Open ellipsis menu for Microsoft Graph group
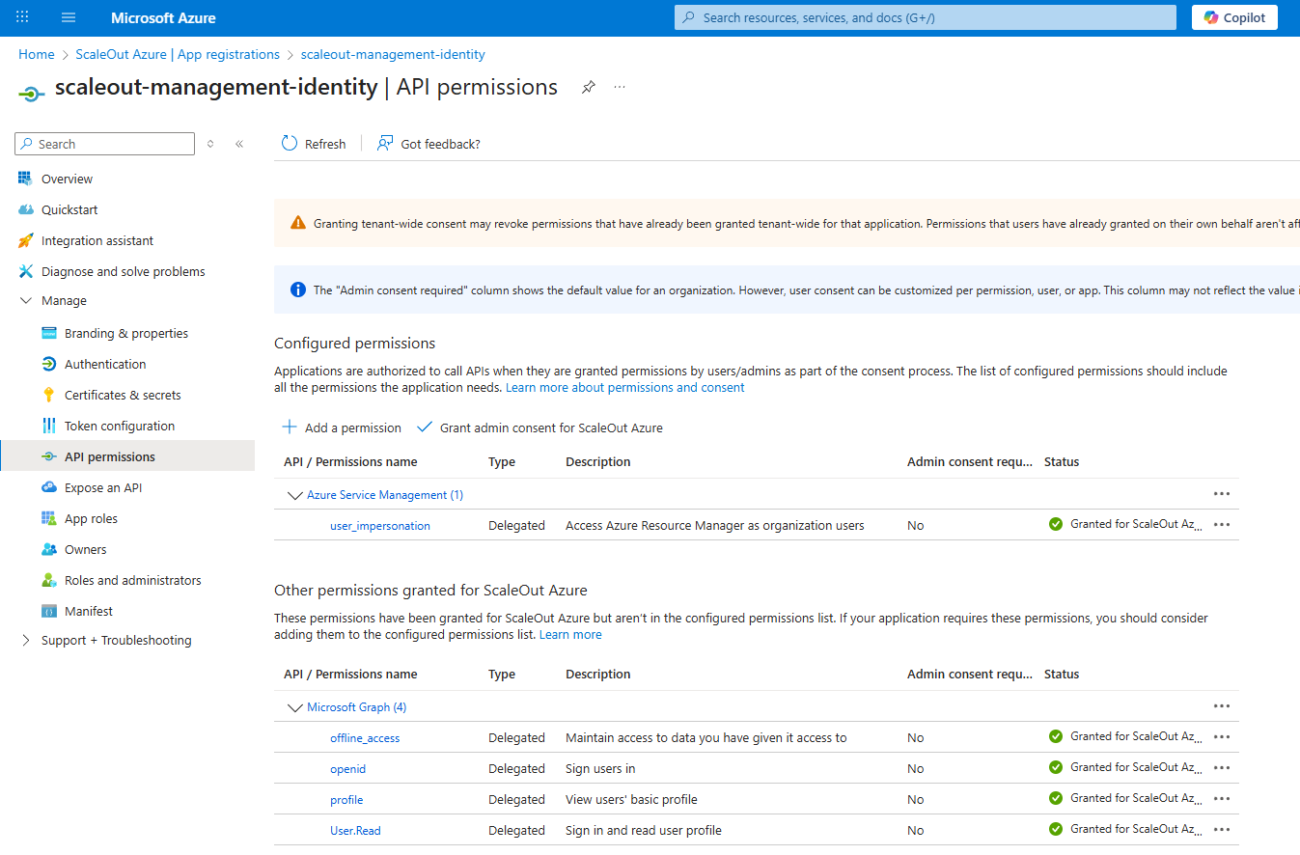Image resolution: width=1300 pixels, height=855 pixels. pyautogui.click(x=1222, y=705)
